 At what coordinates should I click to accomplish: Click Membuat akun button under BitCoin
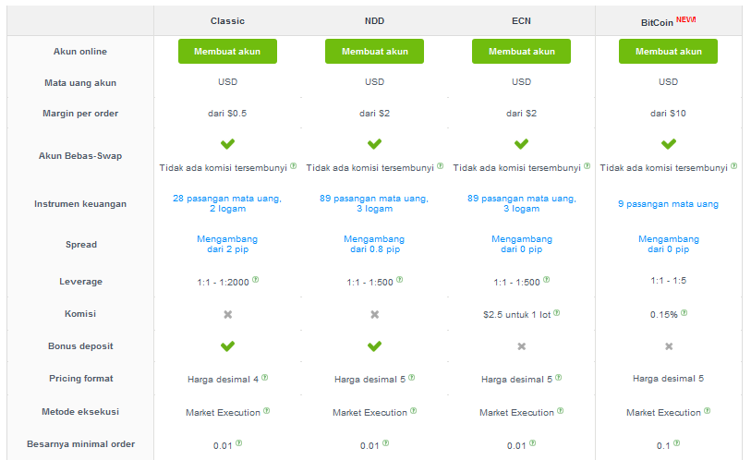[x=668, y=52]
